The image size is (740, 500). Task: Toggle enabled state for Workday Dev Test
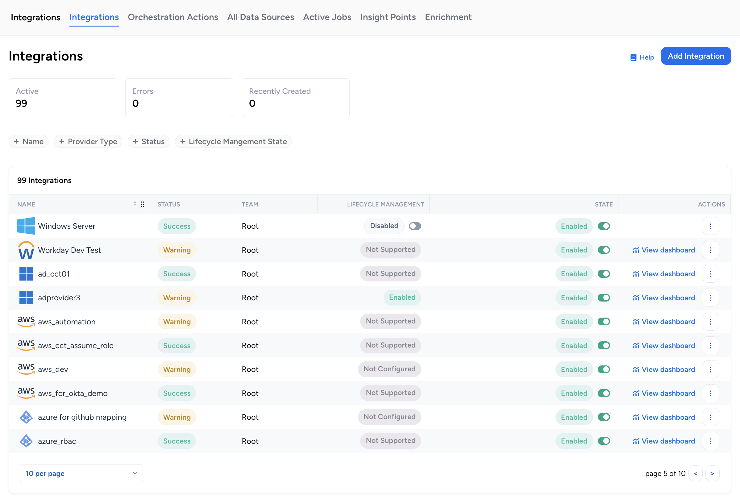(604, 250)
